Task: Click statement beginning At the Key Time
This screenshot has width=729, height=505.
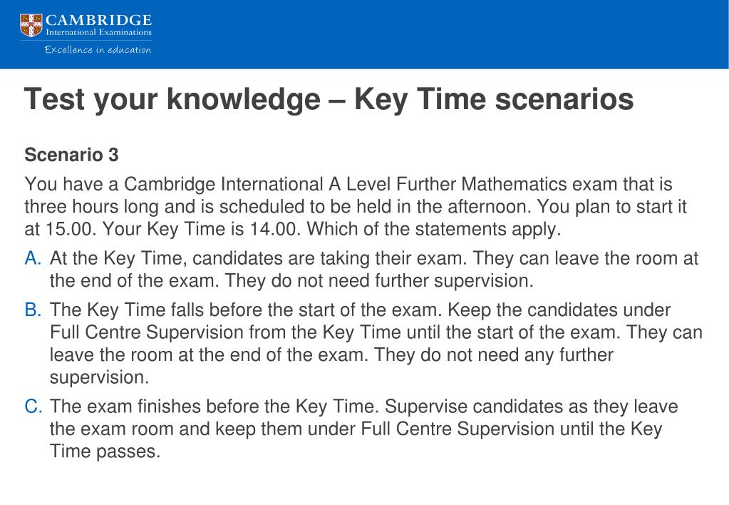Action: [x=374, y=270]
